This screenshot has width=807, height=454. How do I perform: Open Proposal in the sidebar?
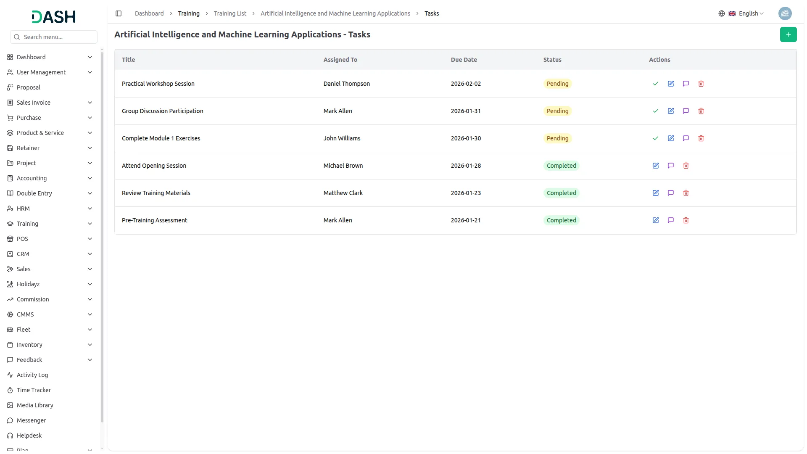50,87
